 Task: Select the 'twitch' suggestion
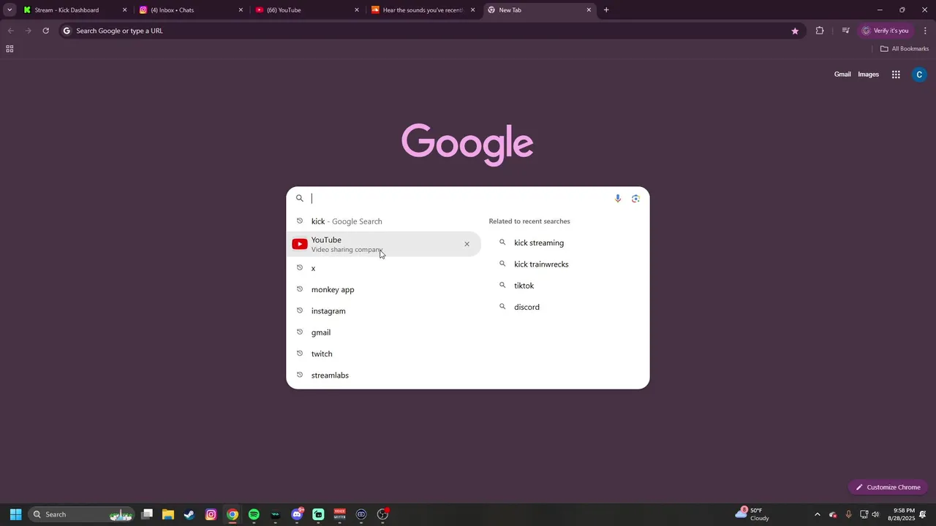pos(384,354)
